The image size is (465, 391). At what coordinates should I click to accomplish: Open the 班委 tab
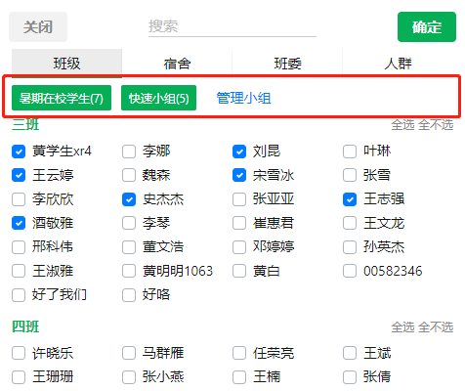click(287, 64)
